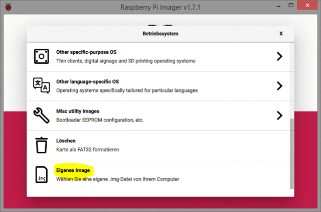The image size is (321, 212).
Task: Click the wrench icon for Misc utility images
Action: (x=41, y=116)
